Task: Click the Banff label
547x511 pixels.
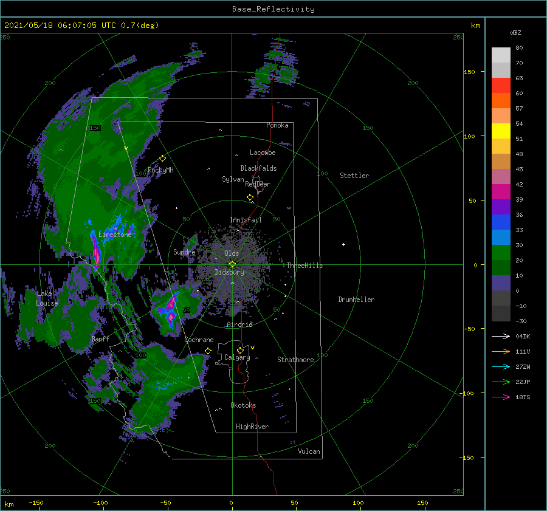Action: click(x=100, y=338)
